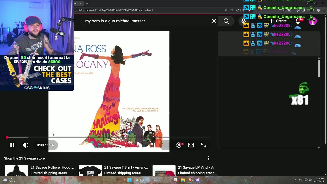Open the browser music note media control
The image size is (327, 184).
[298, 10]
